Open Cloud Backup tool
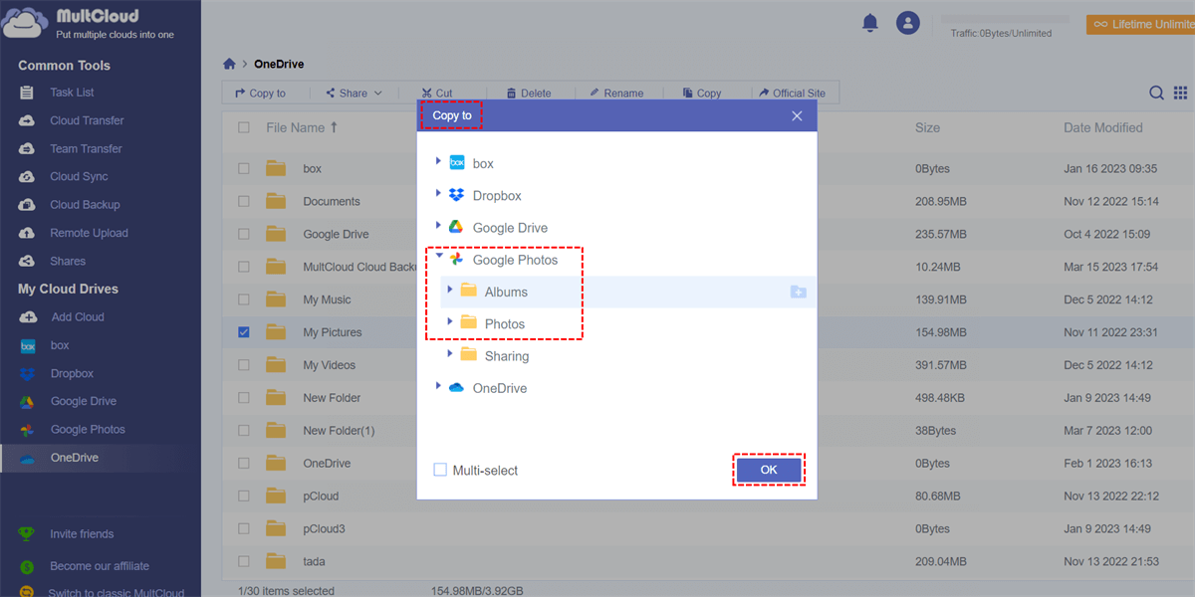This screenshot has height=597, width=1195. click(85, 205)
